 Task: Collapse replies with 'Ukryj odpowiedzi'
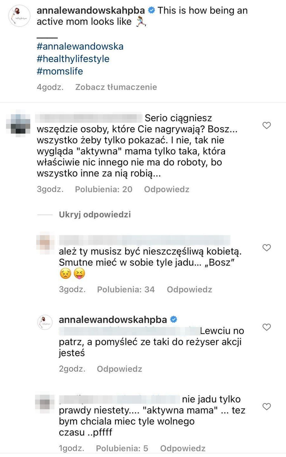[x=95, y=215]
